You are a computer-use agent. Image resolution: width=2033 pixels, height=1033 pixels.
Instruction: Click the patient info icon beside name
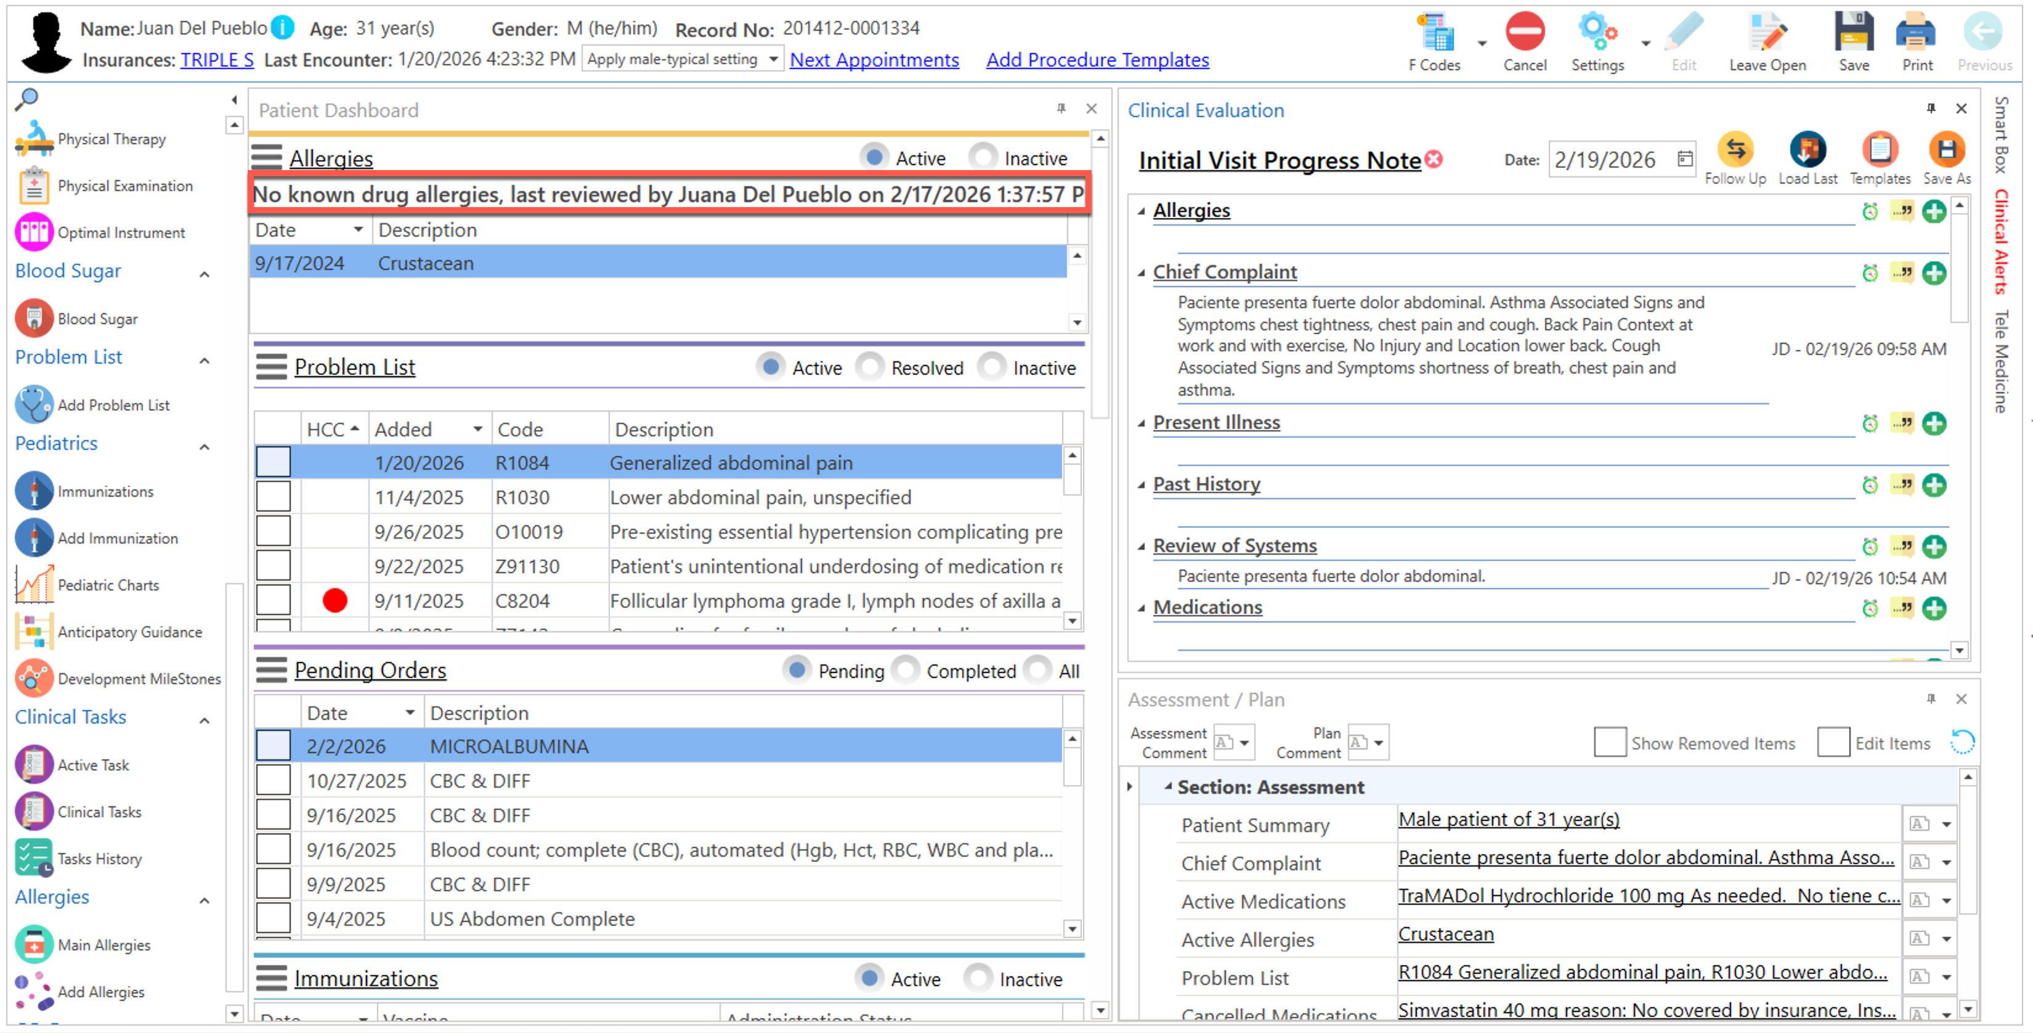pyautogui.click(x=283, y=28)
